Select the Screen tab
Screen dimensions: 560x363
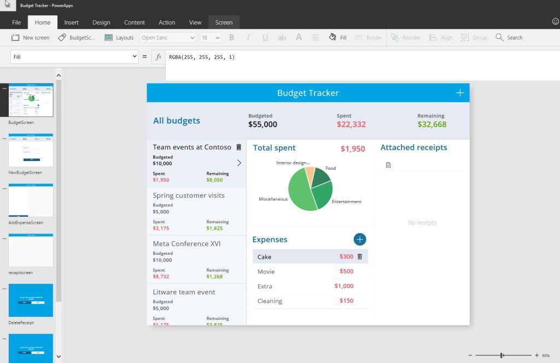[224, 22]
